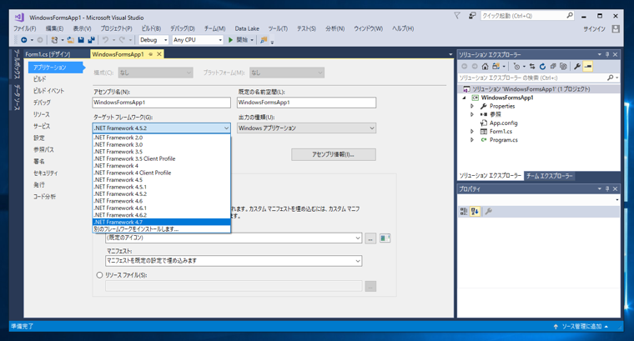Open the Any CPU platform dropdown
Screen dimensions: 634x341
tap(198, 40)
